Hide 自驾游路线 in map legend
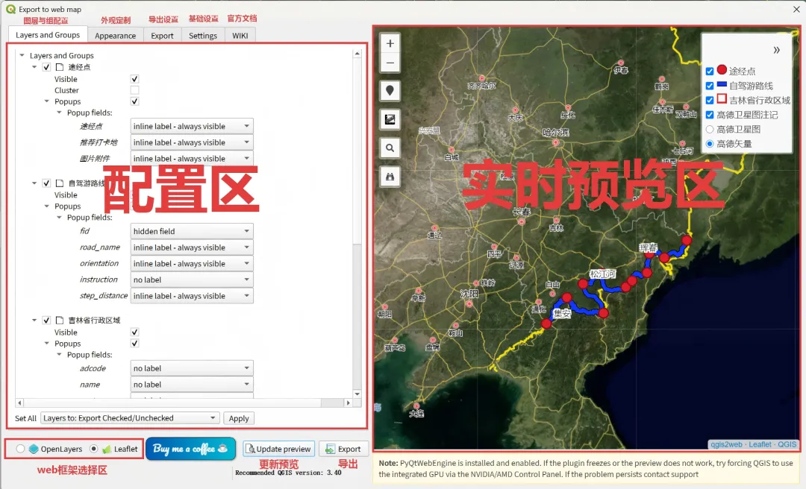This screenshot has width=806, height=489. [x=710, y=86]
